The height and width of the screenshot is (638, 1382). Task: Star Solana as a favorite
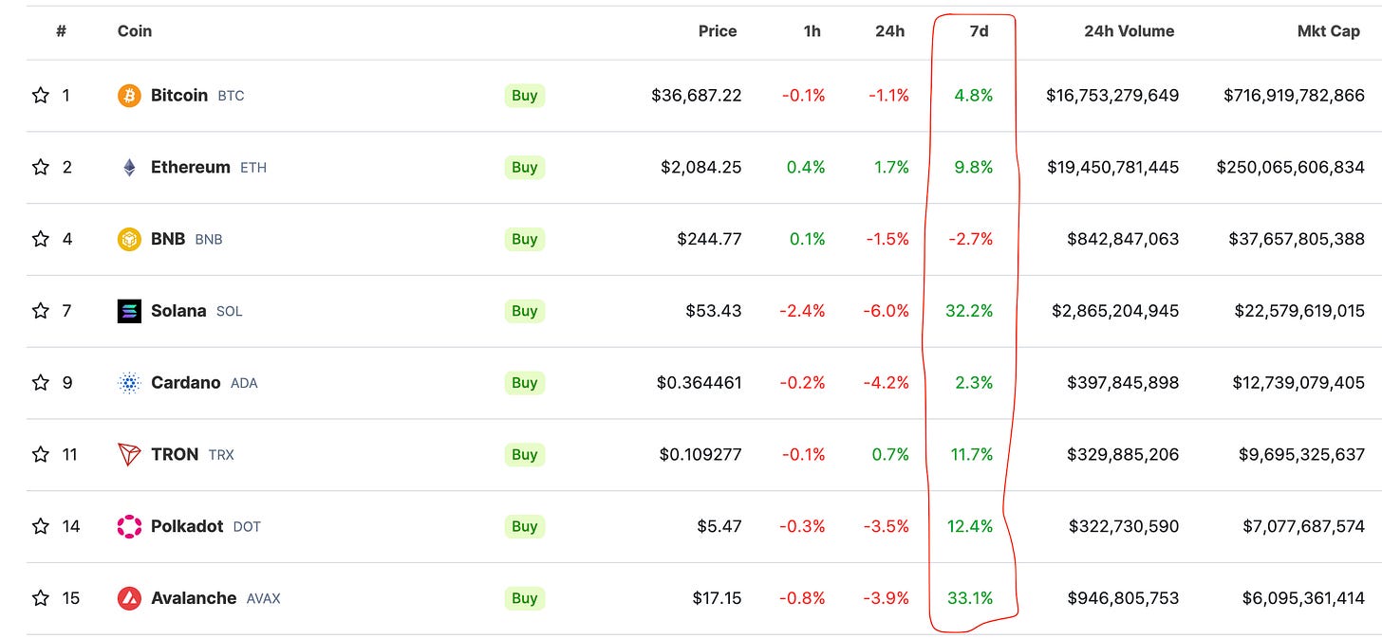point(40,311)
